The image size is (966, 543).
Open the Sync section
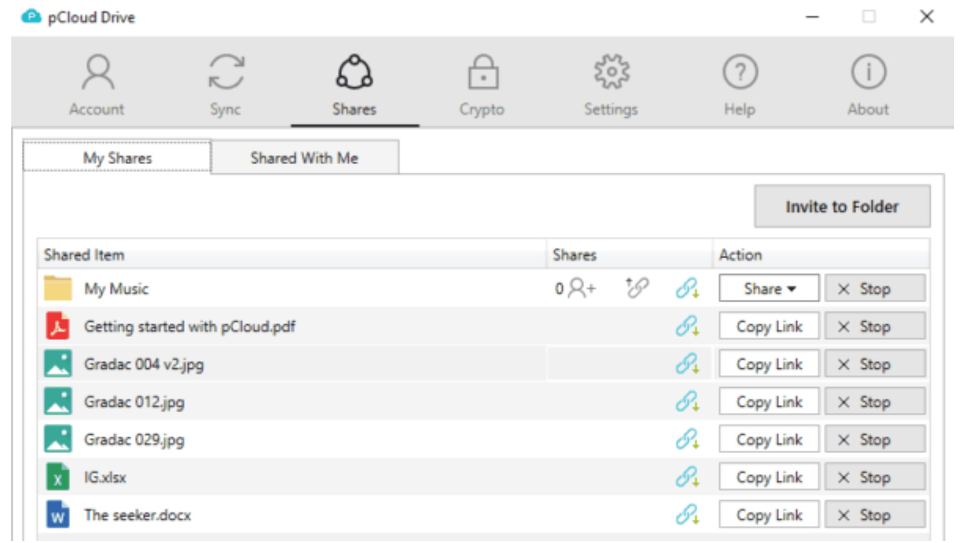coord(226,85)
